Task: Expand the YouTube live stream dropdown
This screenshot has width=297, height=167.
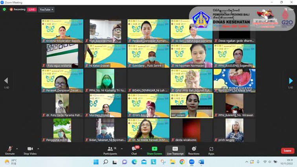Action: 46,9
